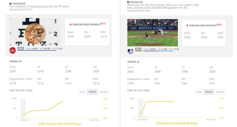
Task: Click the info icon beside left Trends heading
Action: (x=20, y=61)
